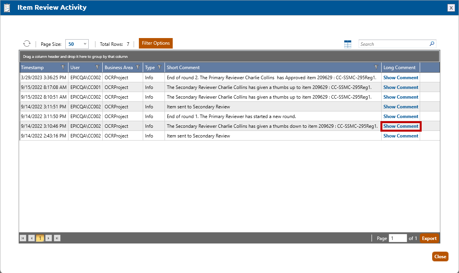459x273 pixels.
Task: Open the User column filter icon
Action: [x=97, y=67]
